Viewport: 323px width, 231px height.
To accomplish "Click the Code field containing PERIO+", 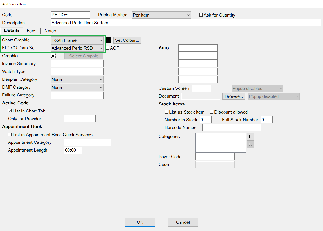I will click(71, 15).
